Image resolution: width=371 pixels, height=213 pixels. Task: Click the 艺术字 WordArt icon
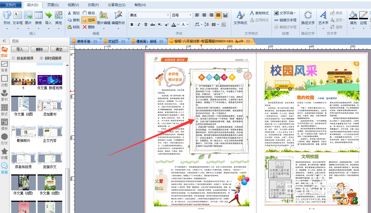pos(323,17)
